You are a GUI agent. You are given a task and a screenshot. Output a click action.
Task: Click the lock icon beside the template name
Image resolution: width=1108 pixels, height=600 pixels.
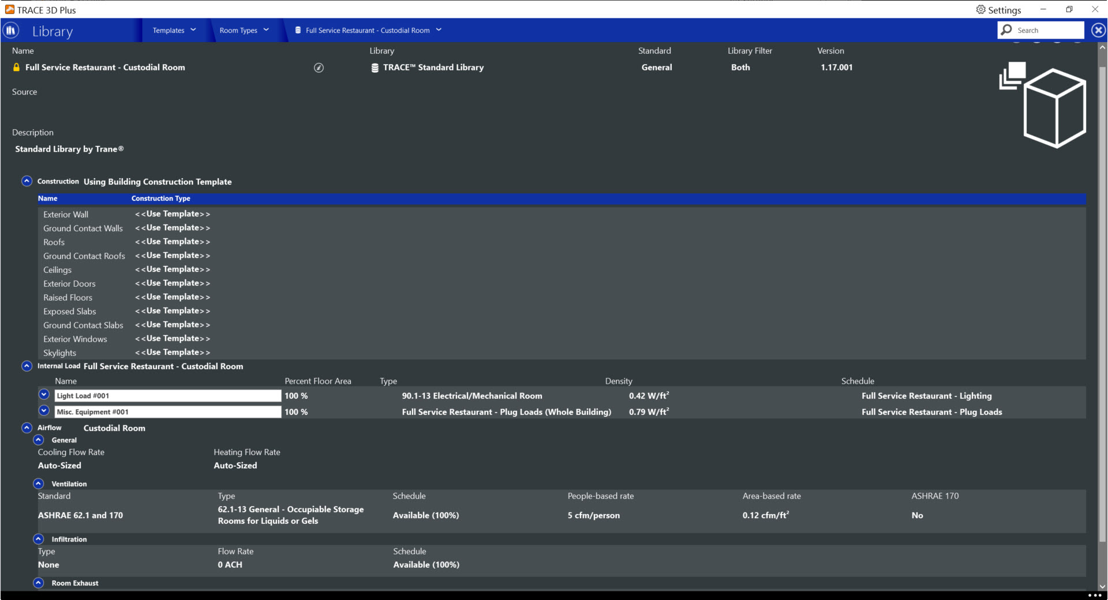[16, 67]
